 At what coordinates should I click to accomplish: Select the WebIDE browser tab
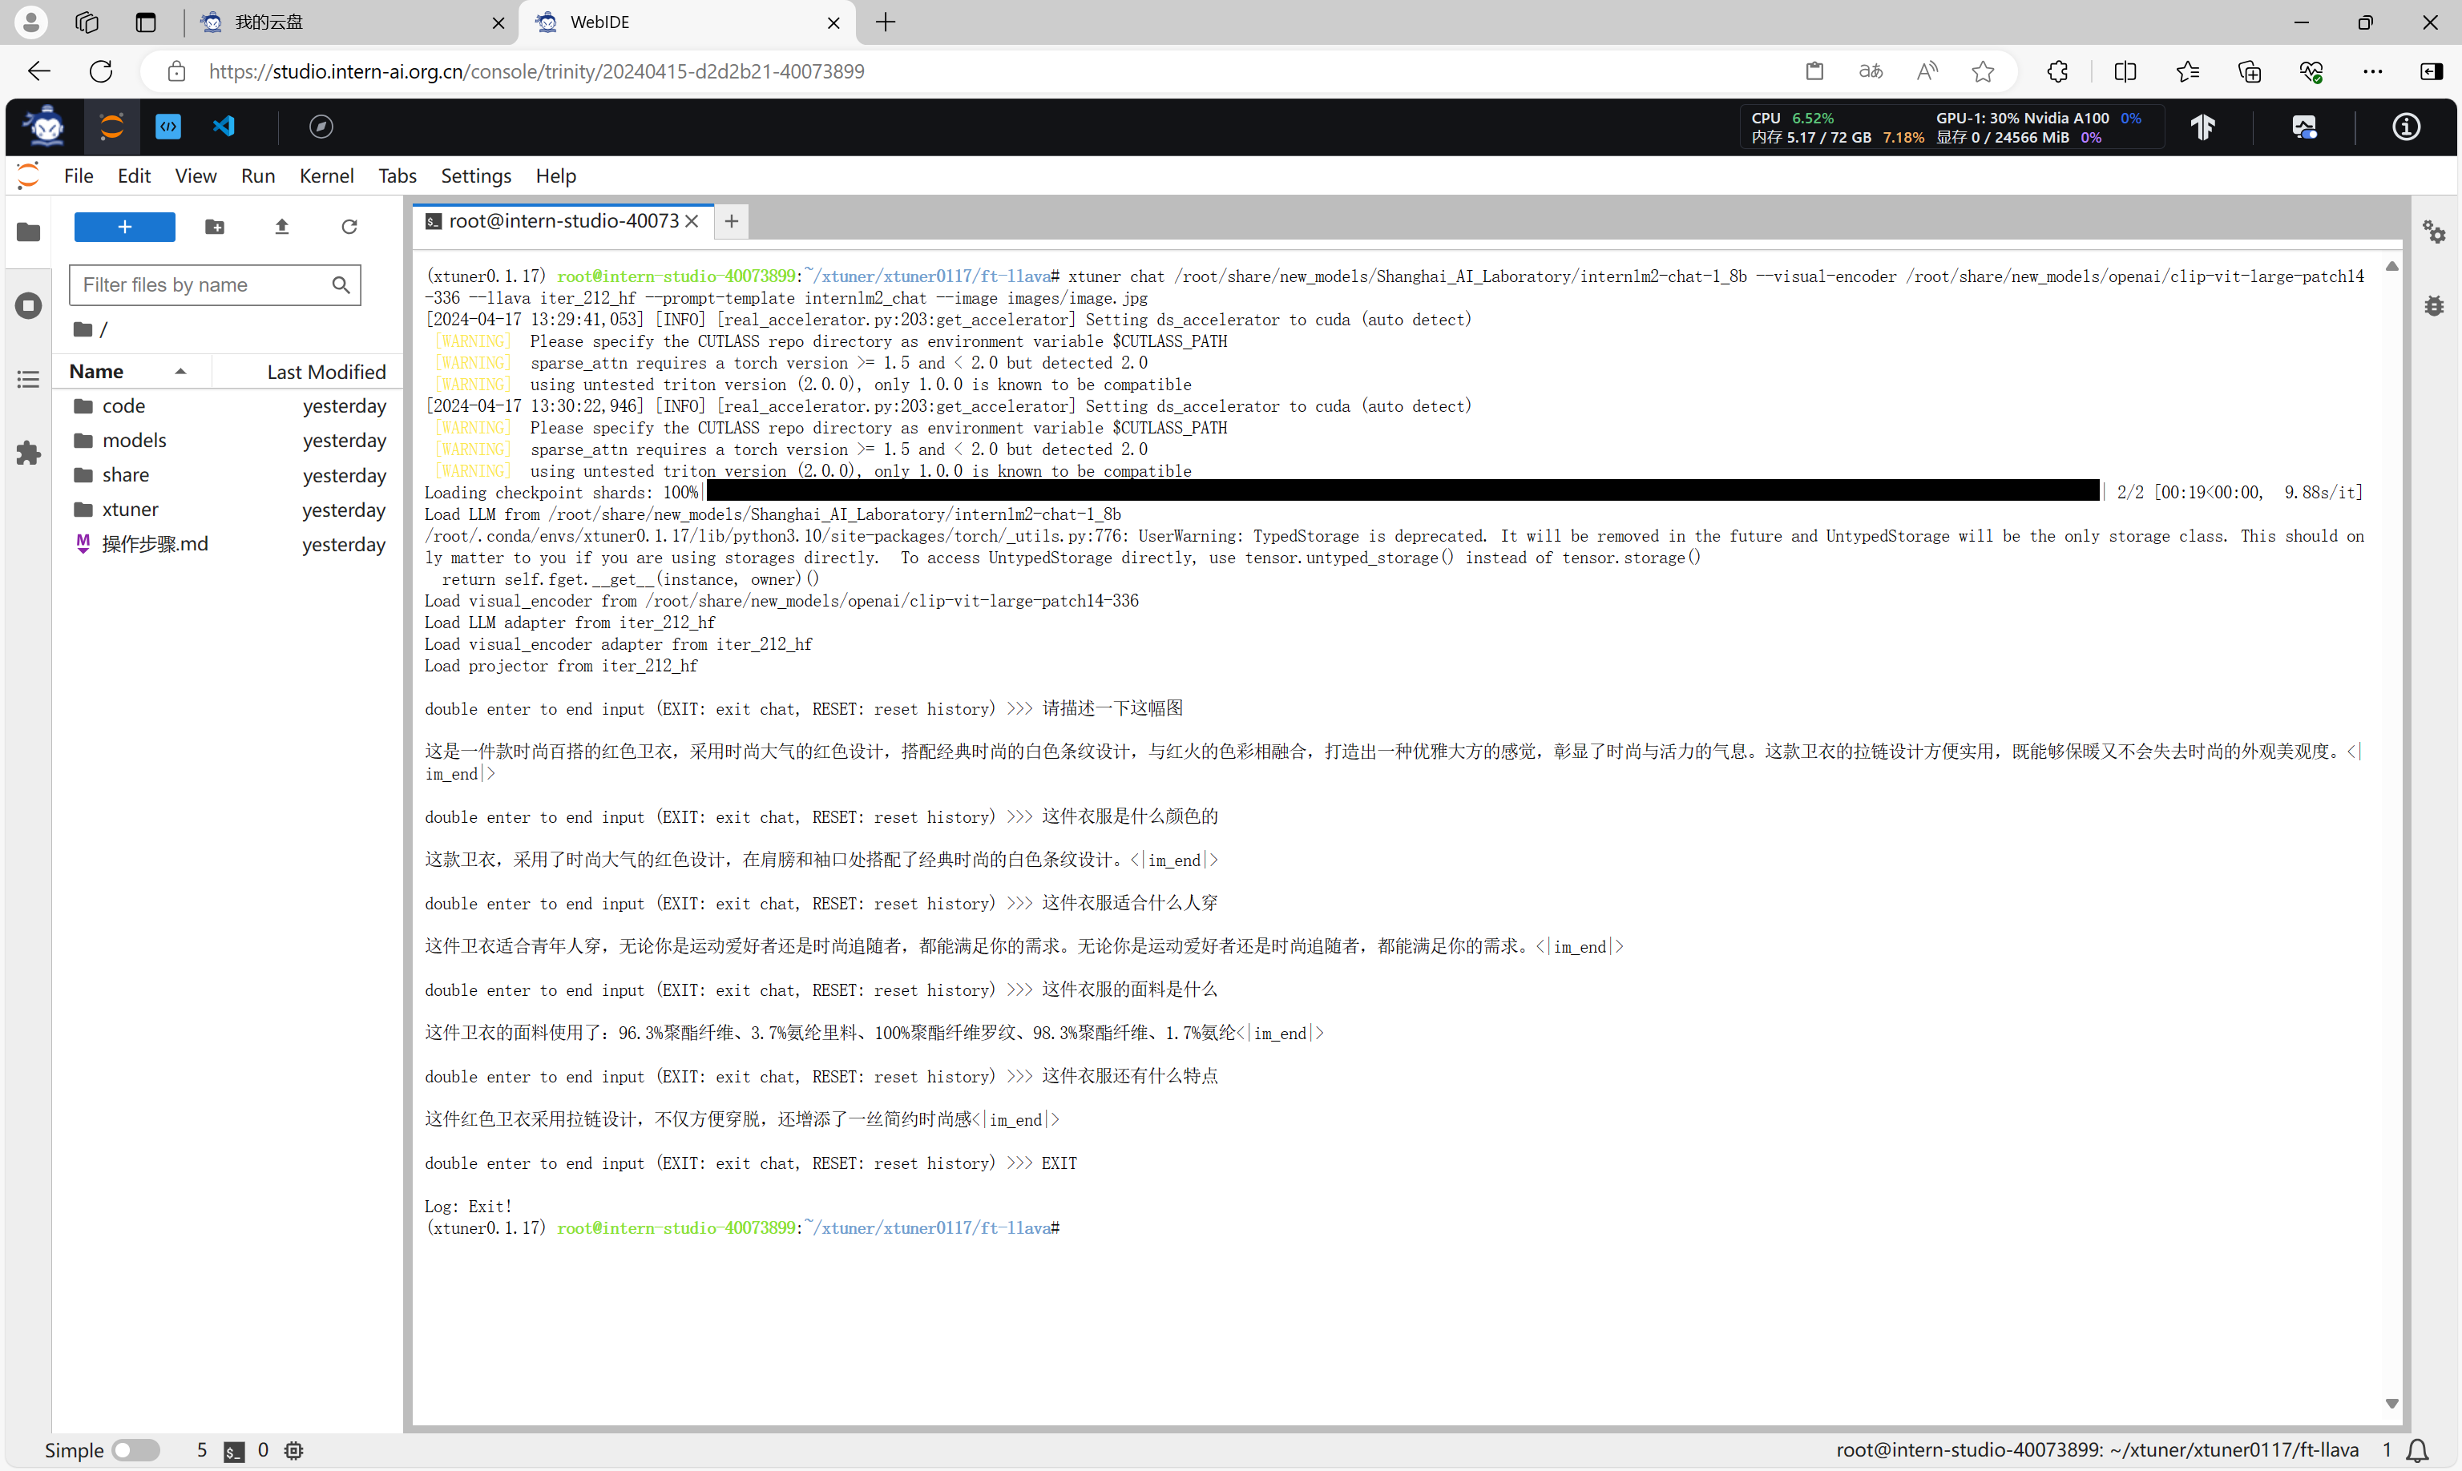click(x=687, y=22)
